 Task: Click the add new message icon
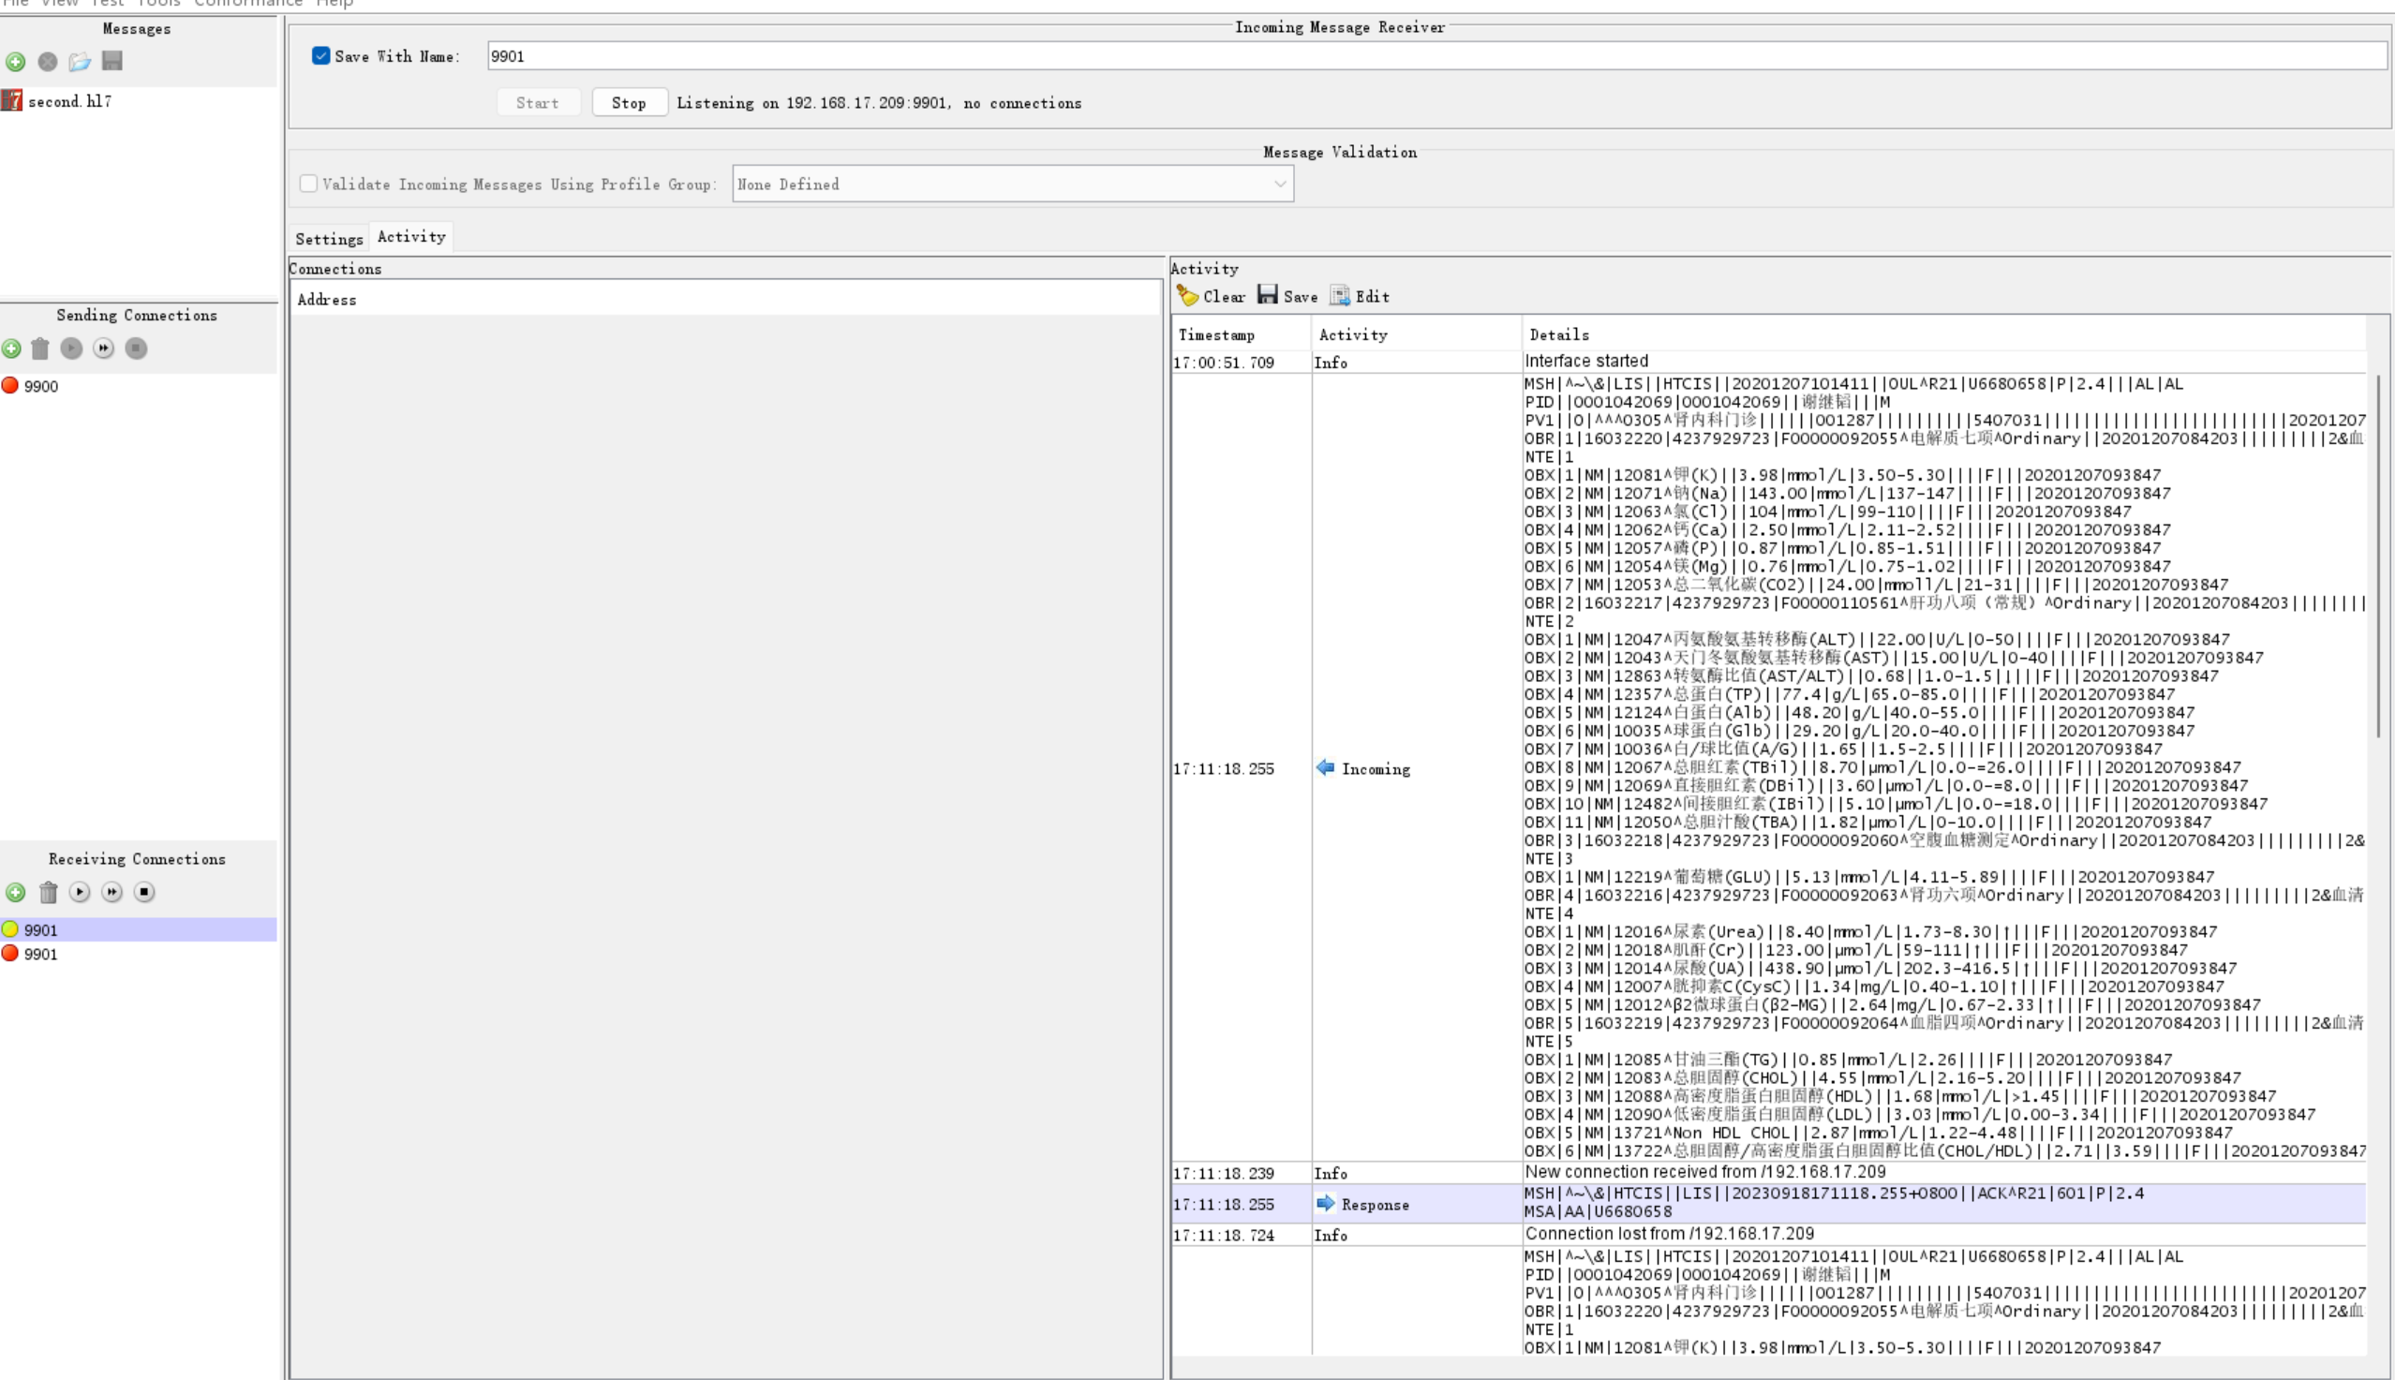click(x=15, y=62)
